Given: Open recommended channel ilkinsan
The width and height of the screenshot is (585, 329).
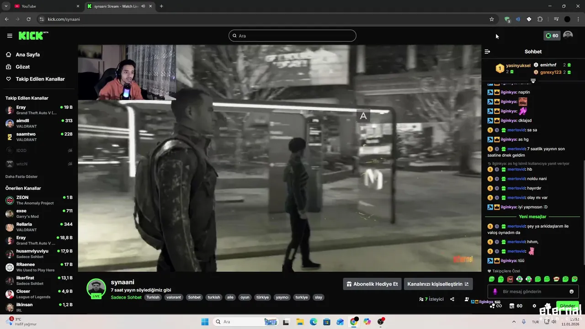Looking at the screenshot, I should 39,307.
